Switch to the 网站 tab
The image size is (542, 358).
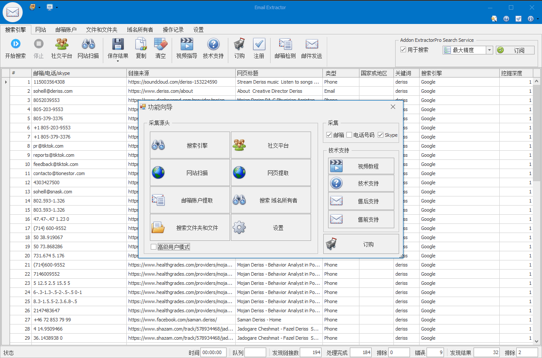pos(41,30)
